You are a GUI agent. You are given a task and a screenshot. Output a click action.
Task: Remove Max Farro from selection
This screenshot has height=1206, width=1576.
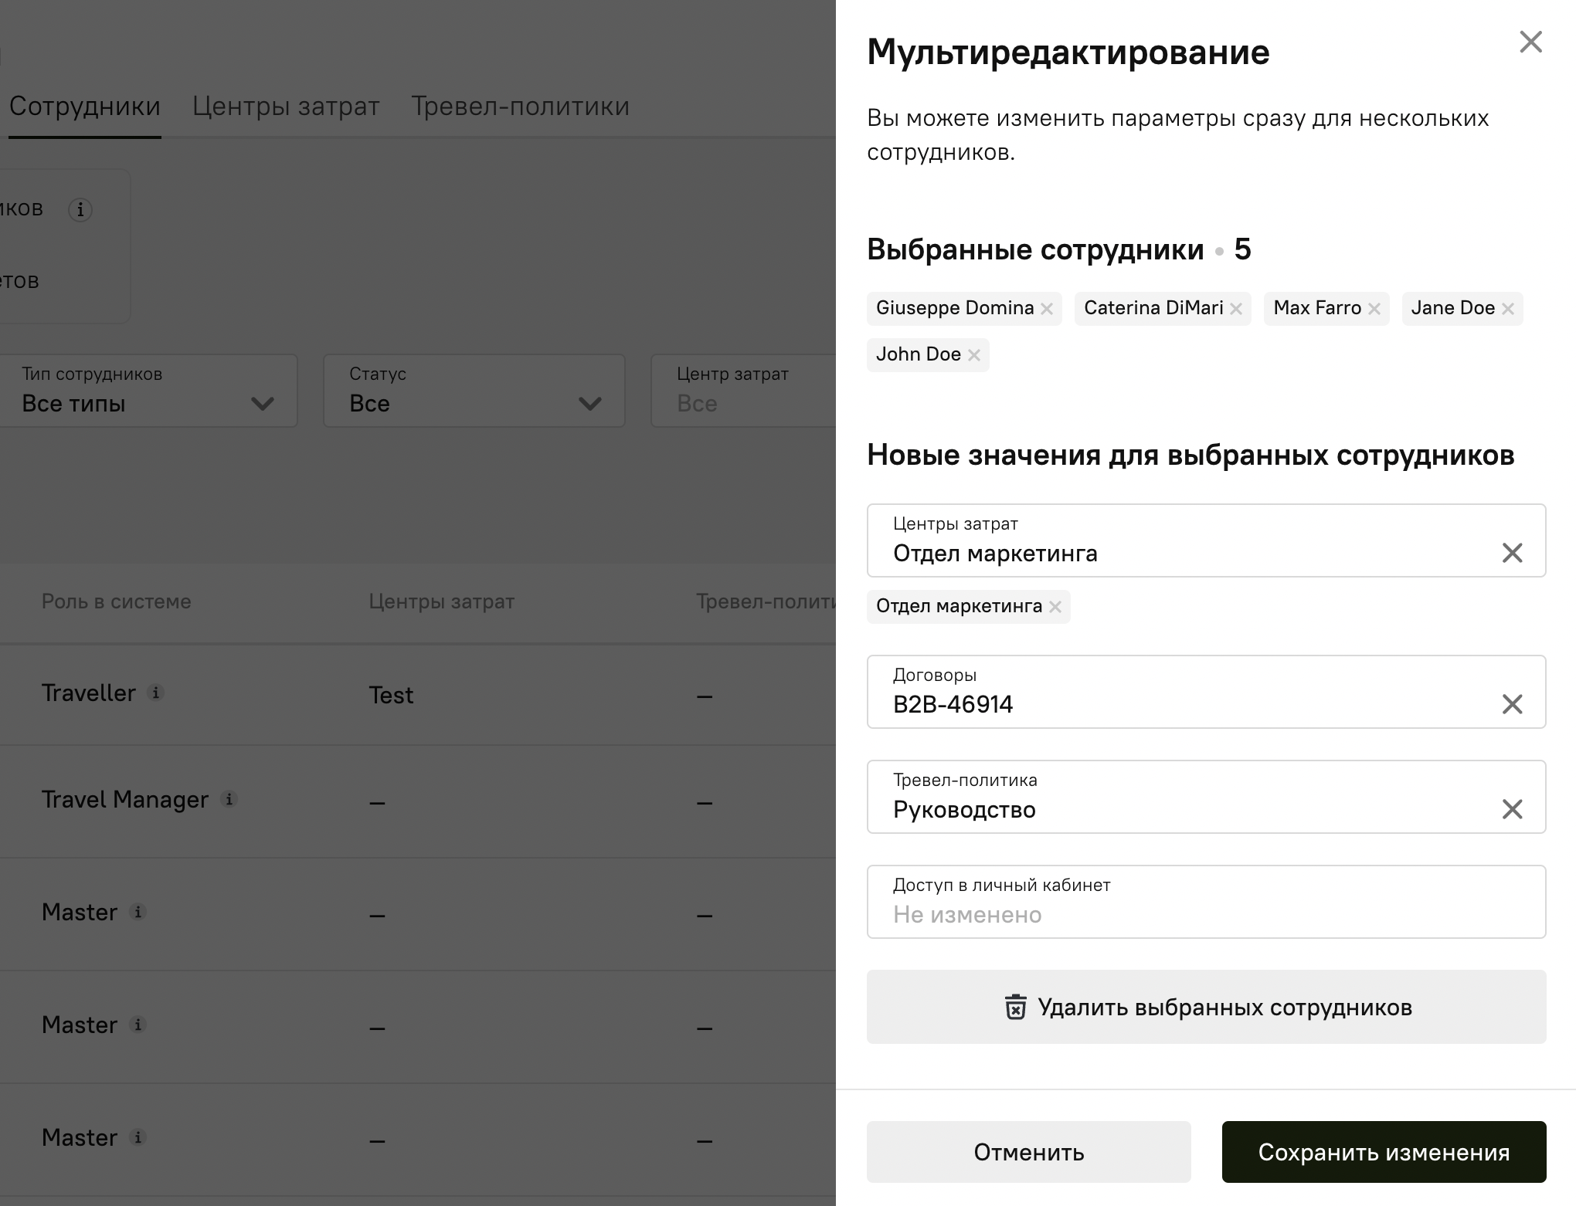1374,309
